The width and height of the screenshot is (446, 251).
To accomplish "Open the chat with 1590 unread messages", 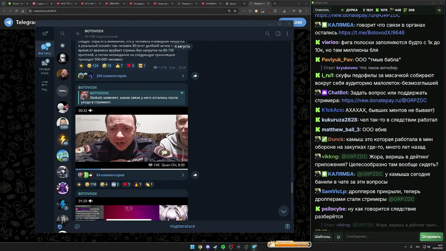I will point(63,123).
